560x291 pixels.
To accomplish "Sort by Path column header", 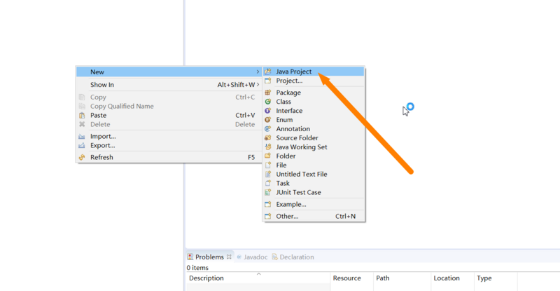I will tap(402, 278).
